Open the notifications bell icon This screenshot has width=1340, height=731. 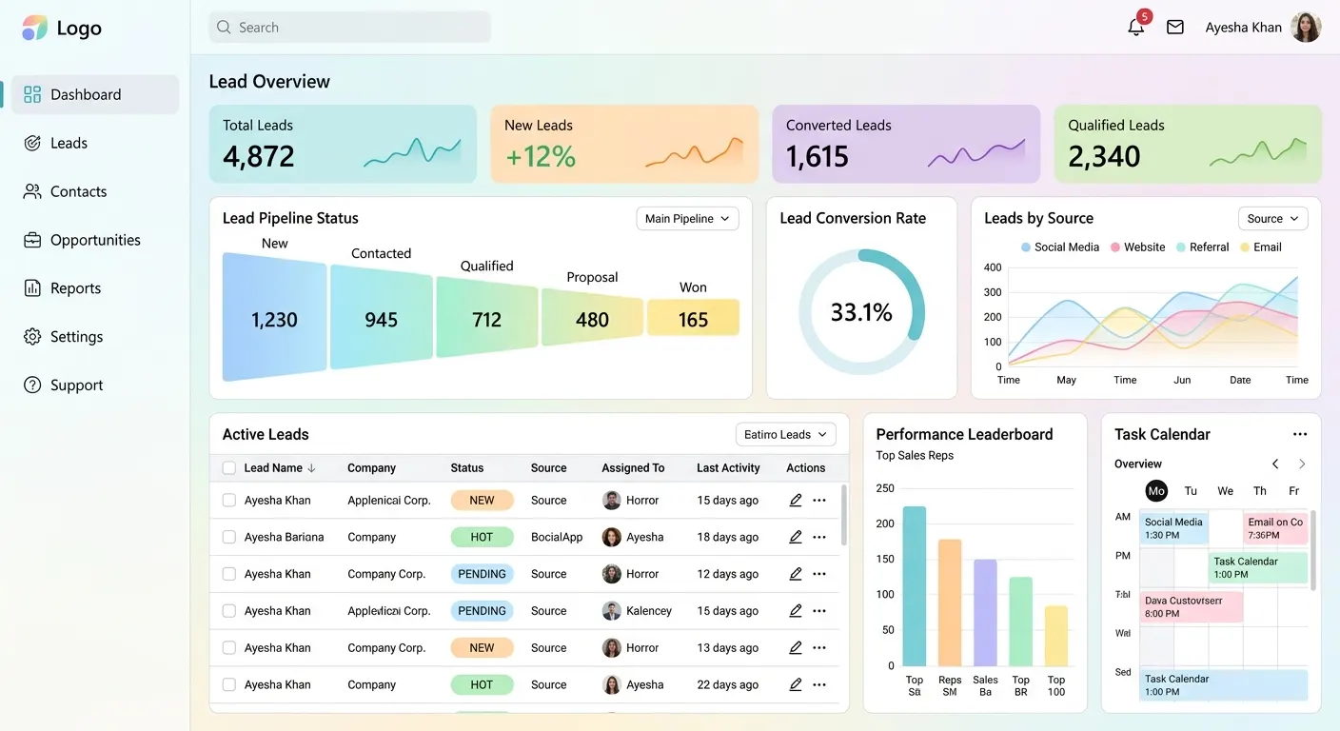pyautogui.click(x=1136, y=28)
